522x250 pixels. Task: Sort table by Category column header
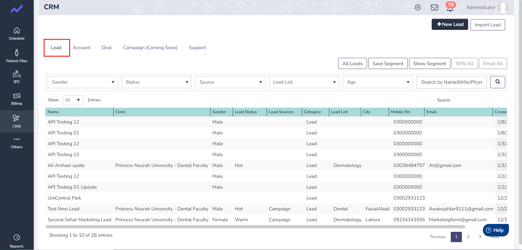click(316, 112)
